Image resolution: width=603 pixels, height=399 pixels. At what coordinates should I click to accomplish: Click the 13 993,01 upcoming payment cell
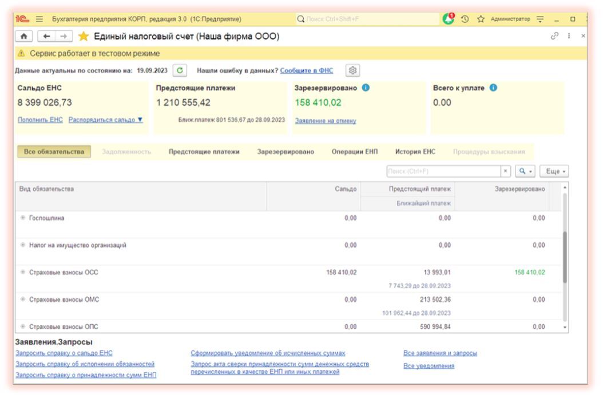[437, 272]
